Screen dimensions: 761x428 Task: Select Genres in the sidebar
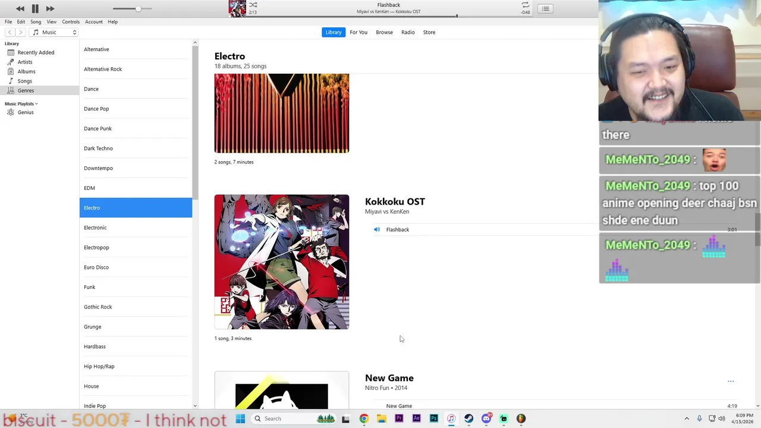tap(39, 90)
